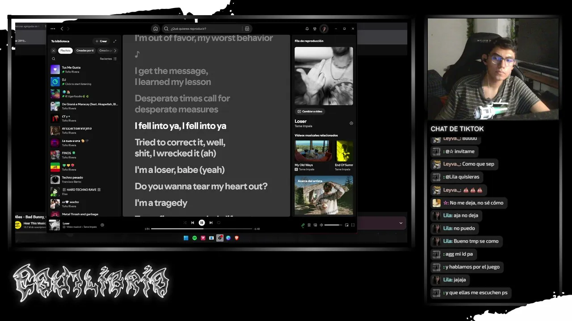Search within your library
Viewport: 572px width, 321px height.
54,59
